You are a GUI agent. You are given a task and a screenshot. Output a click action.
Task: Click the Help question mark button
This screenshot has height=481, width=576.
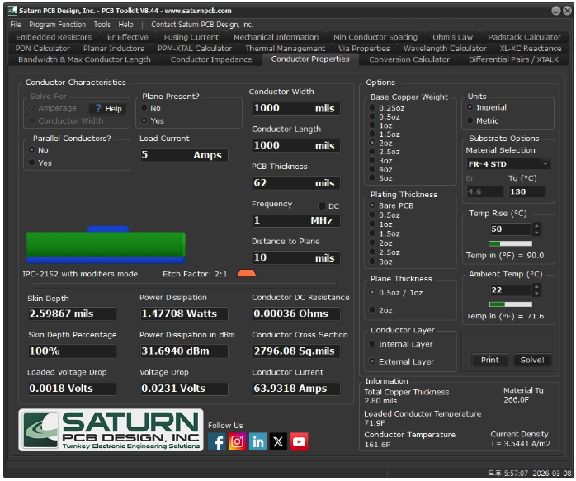[107, 108]
